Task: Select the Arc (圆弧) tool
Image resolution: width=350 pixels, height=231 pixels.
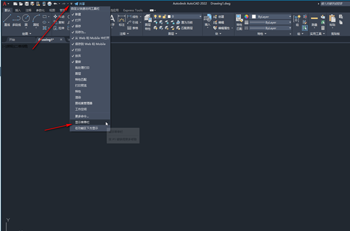Action: click(x=36, y=20)
